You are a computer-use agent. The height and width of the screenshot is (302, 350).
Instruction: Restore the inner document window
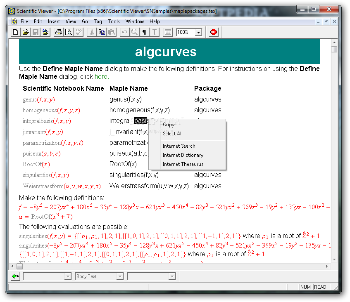(326, 21)
